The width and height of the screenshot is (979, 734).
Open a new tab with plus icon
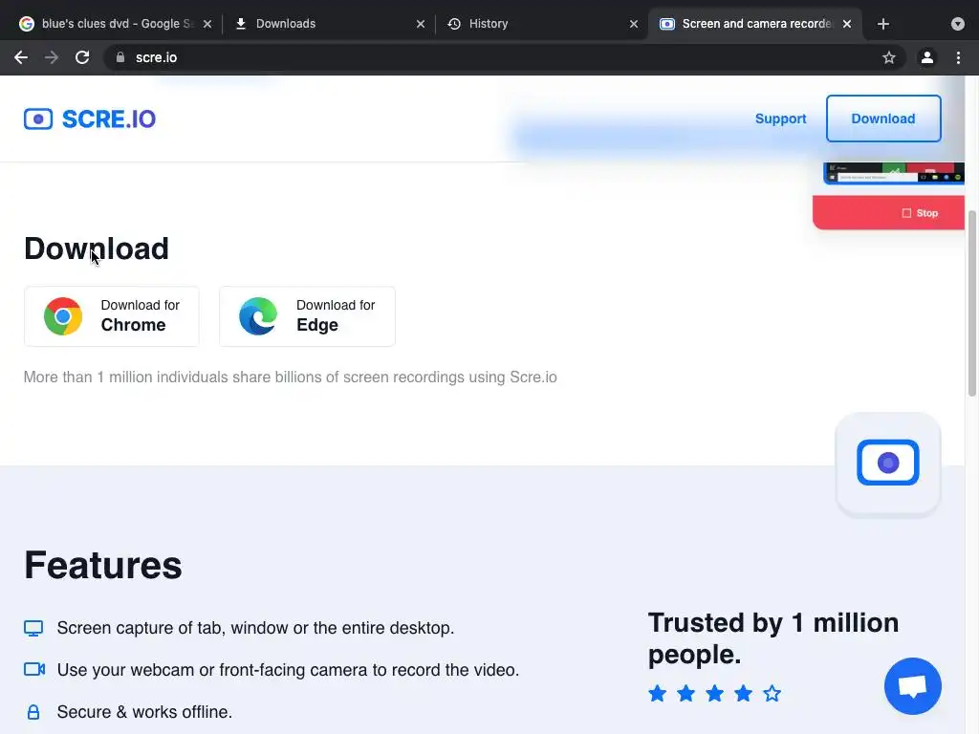pyautogui.click(x=882, y=24)
